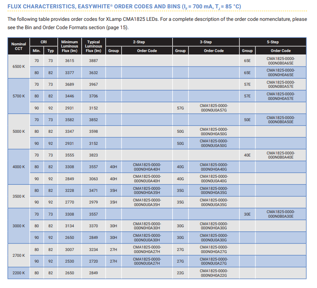317x288 pixels.
Task: Select order code CMA1825-0000-000N0B0A50E
Action: click(x=281, y=120)
